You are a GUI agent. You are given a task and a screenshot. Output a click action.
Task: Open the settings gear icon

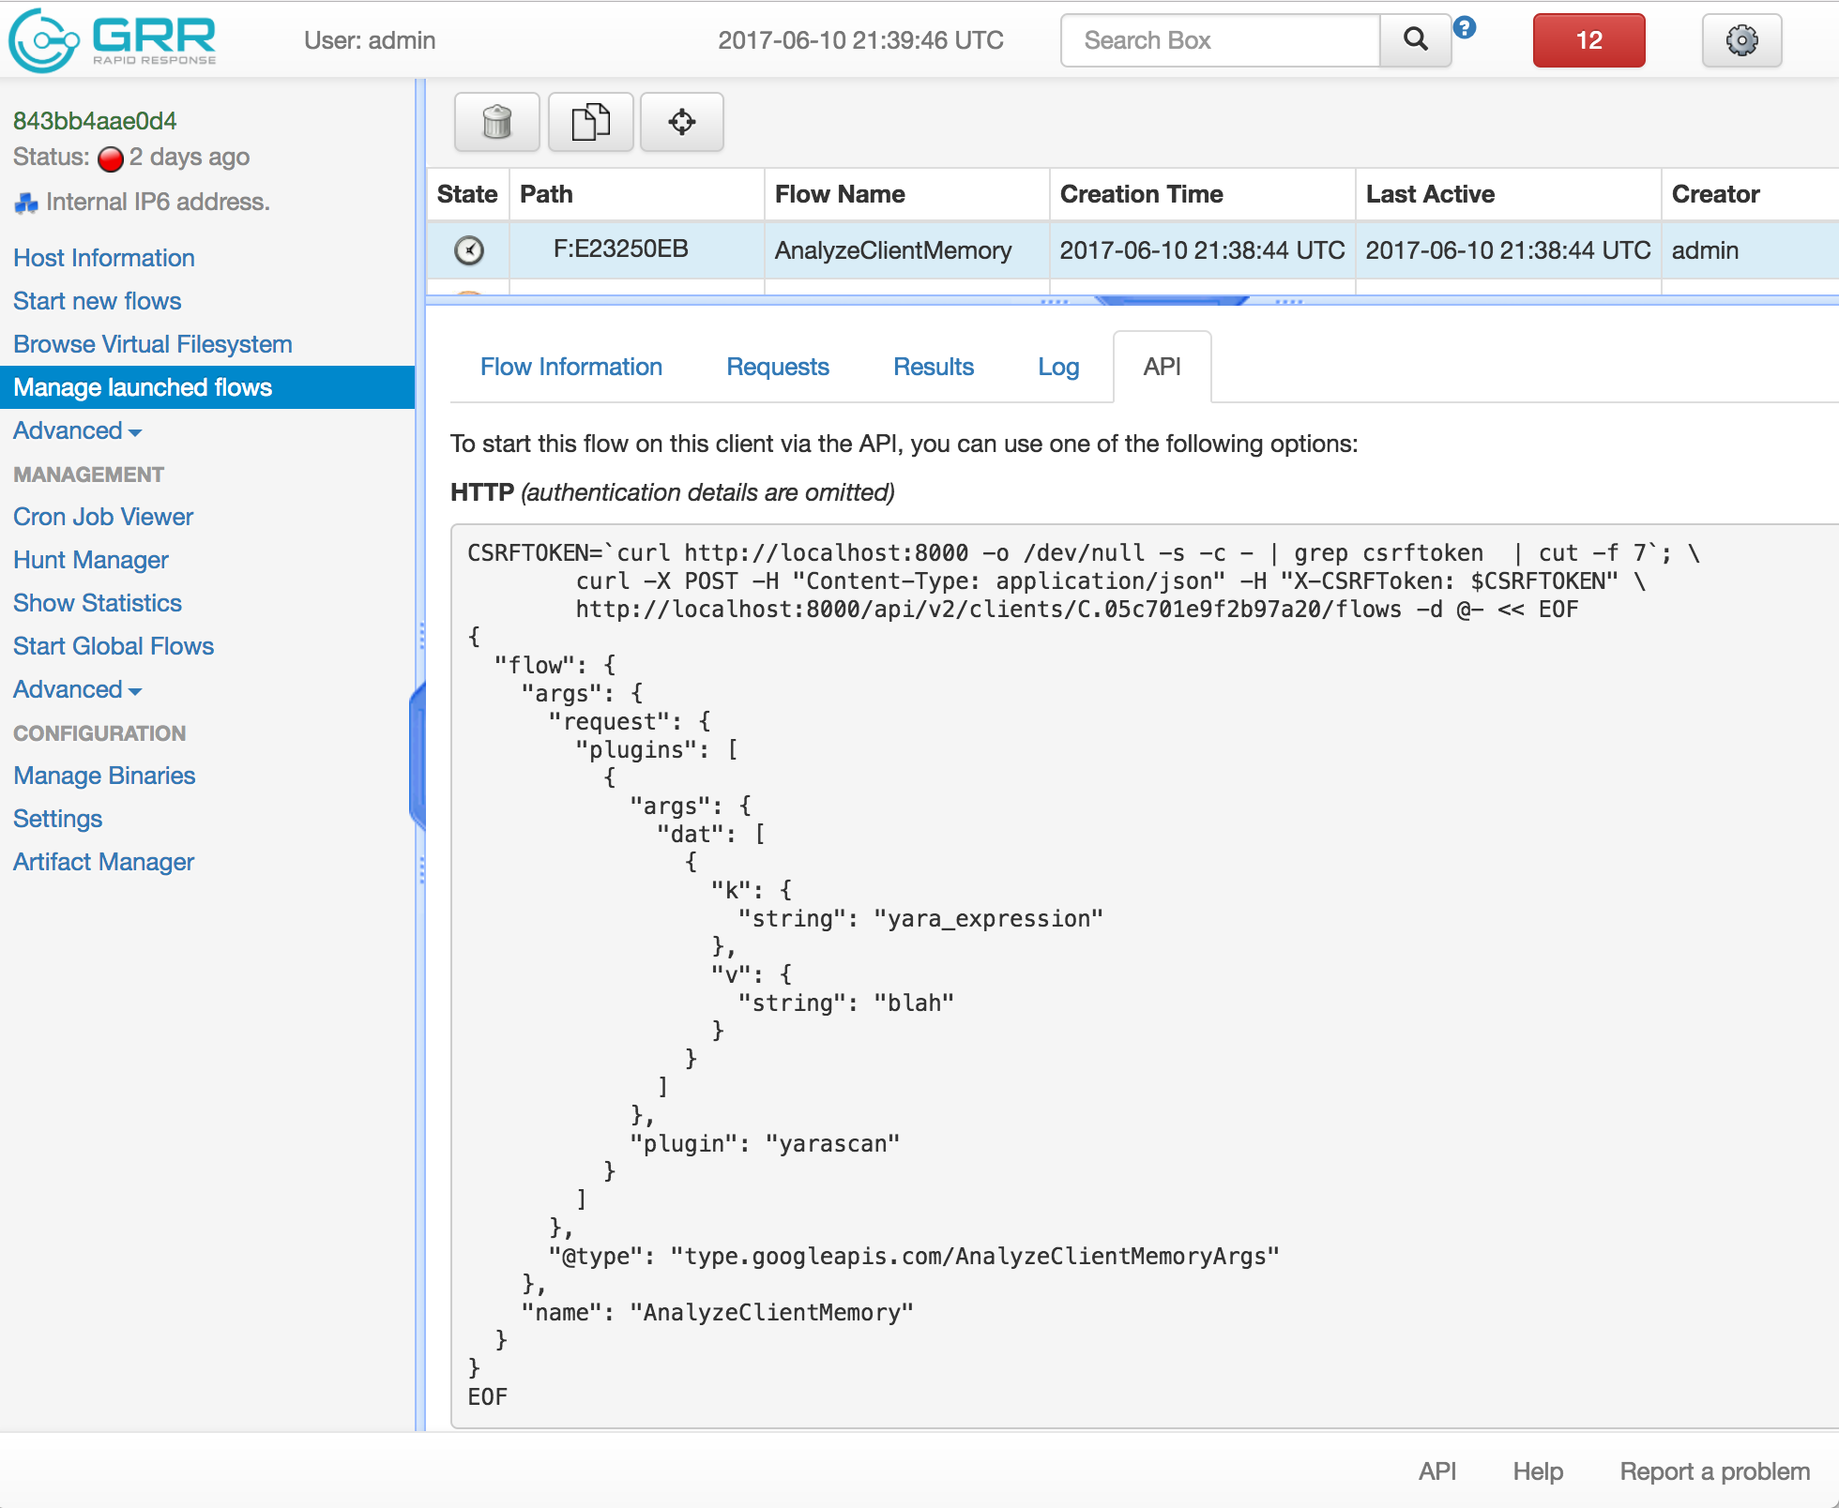pos(1741,39)
